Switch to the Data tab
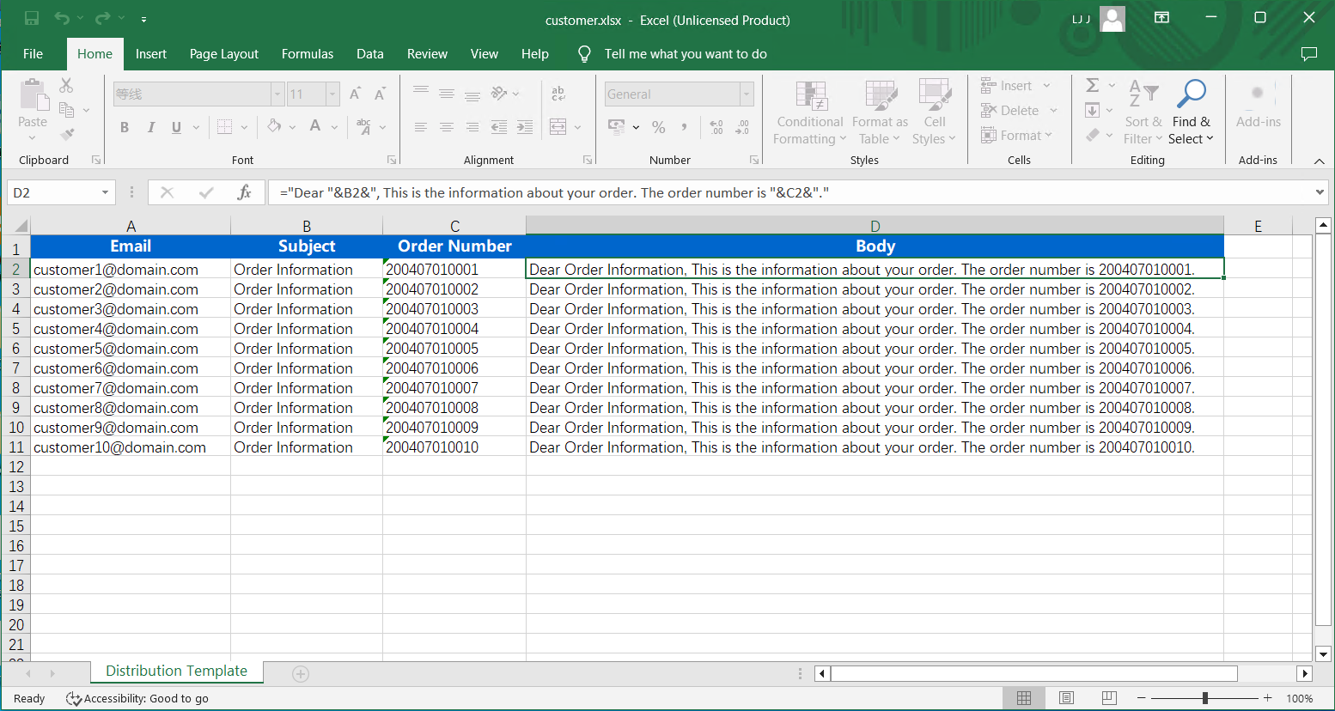This screenshot has width=1335, height=711. (370, 54)
